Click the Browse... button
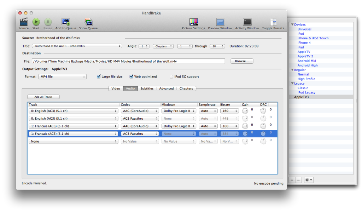 [x=242, y=61]
